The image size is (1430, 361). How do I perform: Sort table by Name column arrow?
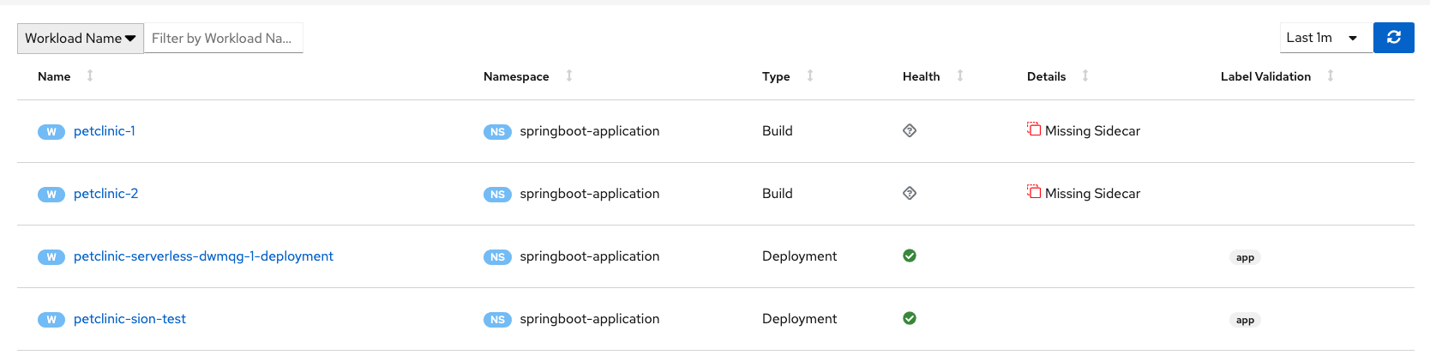click(90, 75)
